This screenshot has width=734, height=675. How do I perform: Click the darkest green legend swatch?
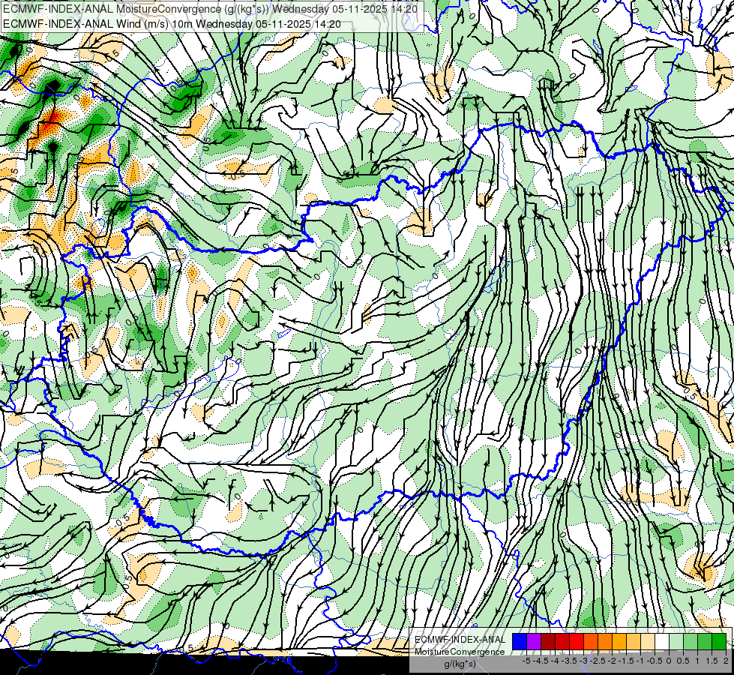coord(719,642)
